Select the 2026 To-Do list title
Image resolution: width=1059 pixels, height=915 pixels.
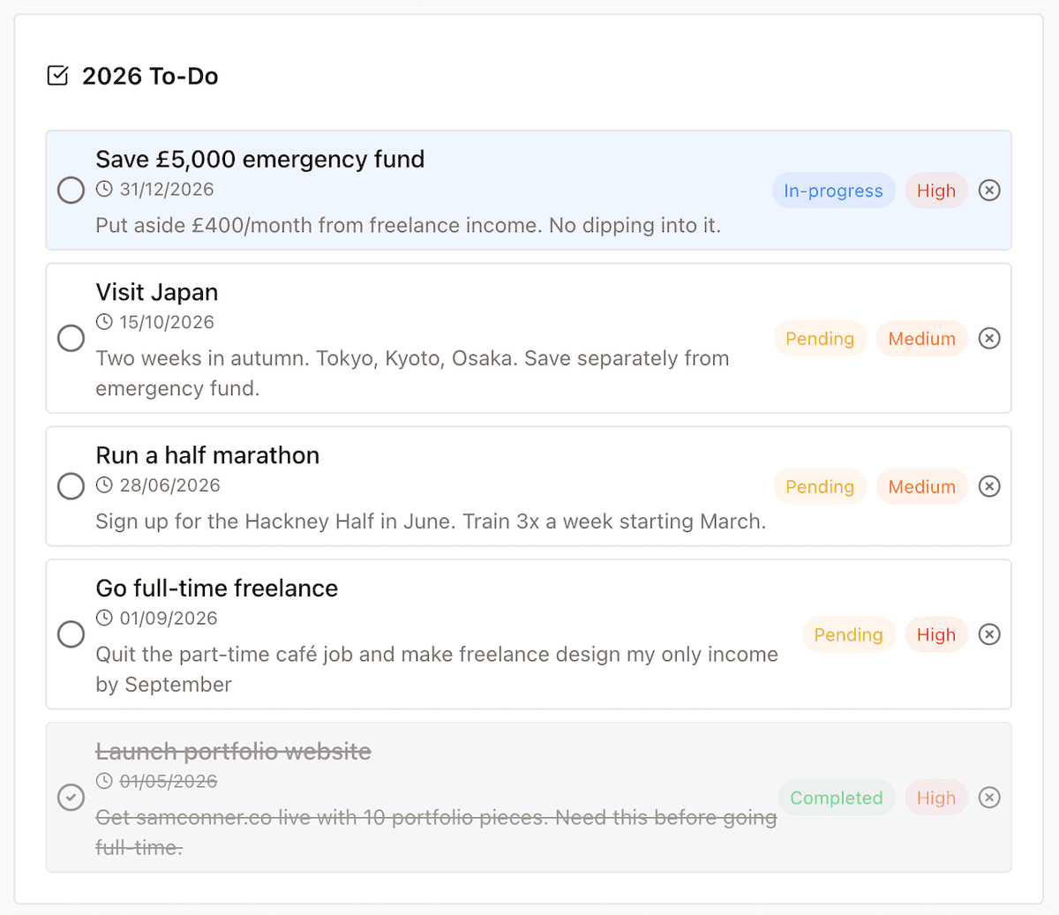pyautogui.click(x=150, y=76)
